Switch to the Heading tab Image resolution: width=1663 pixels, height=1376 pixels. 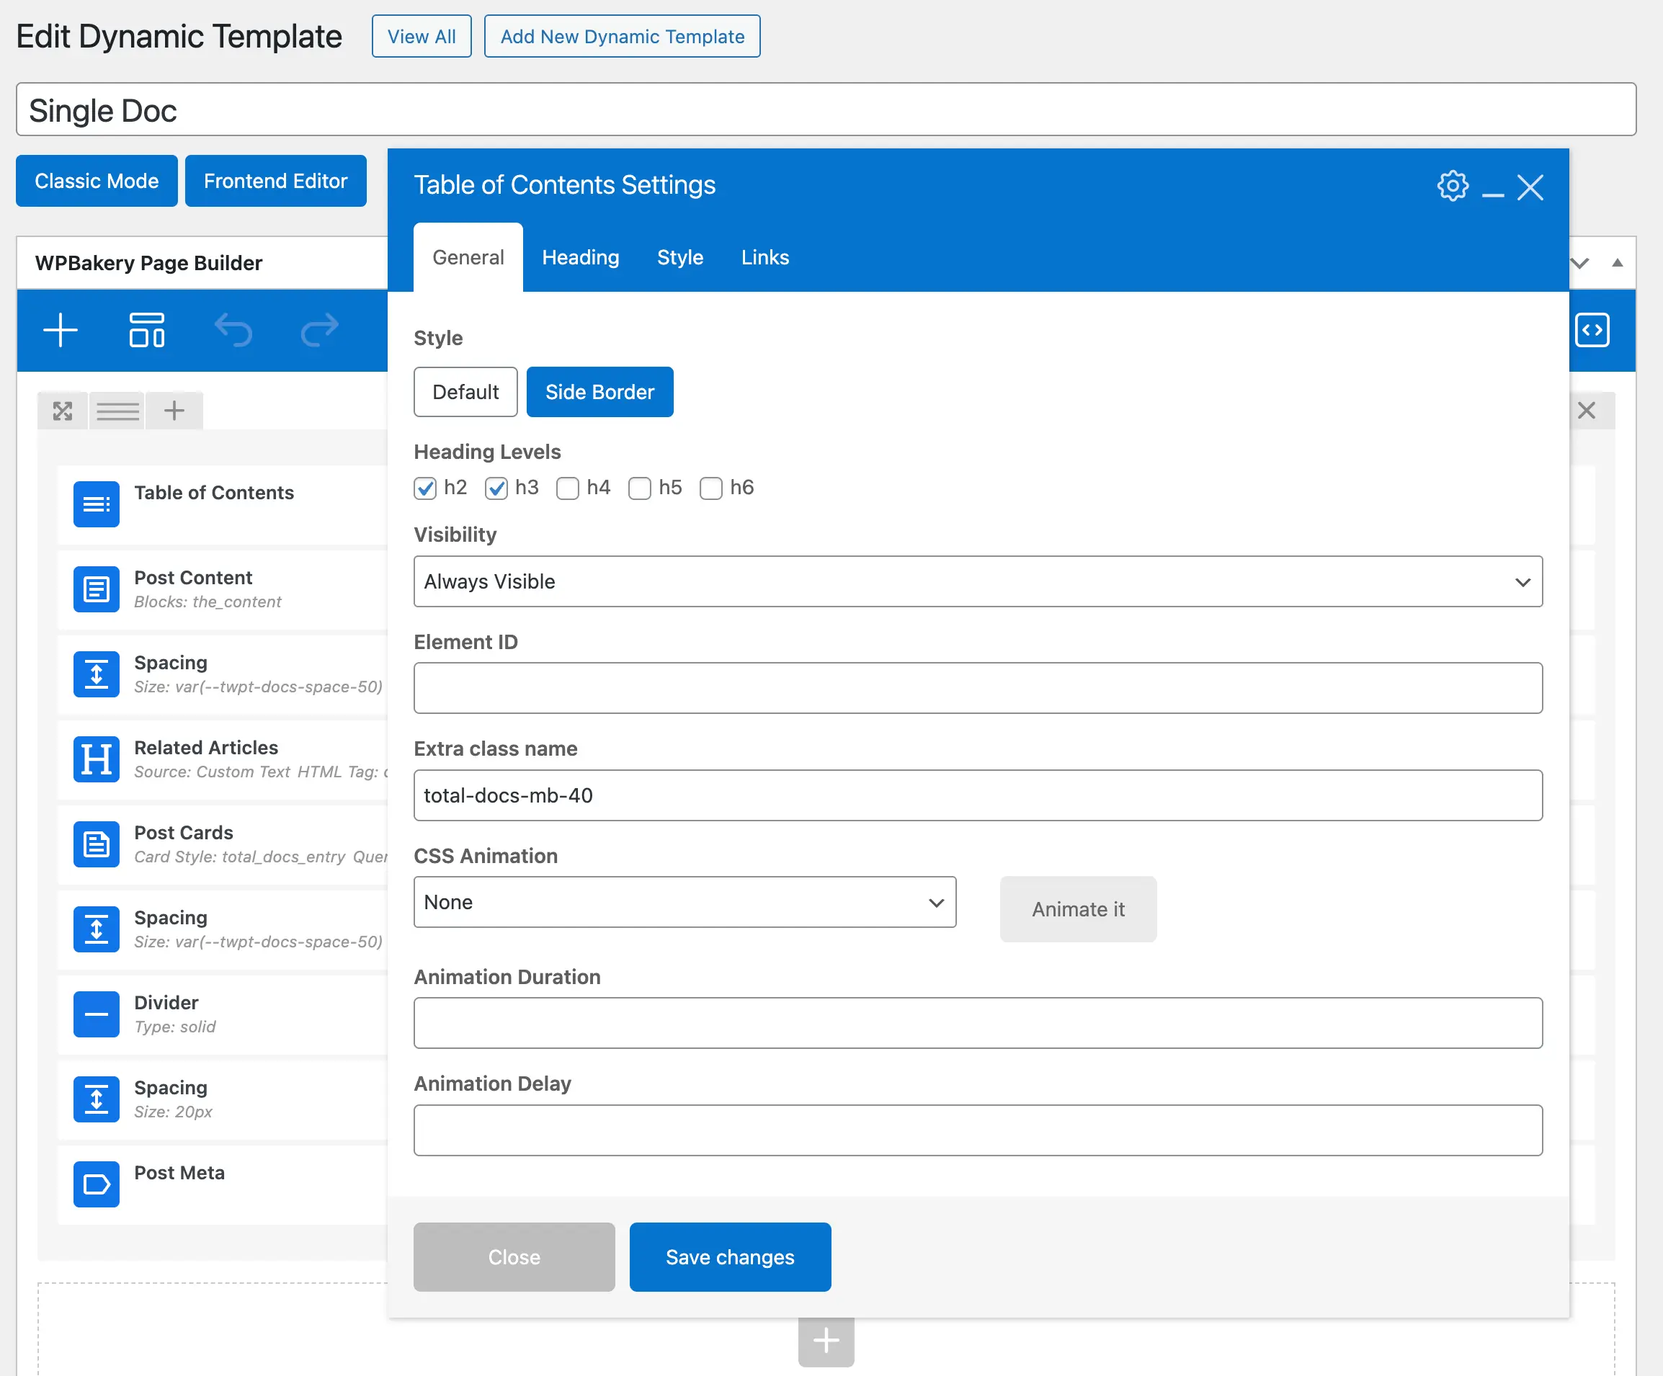coord(581,257)
